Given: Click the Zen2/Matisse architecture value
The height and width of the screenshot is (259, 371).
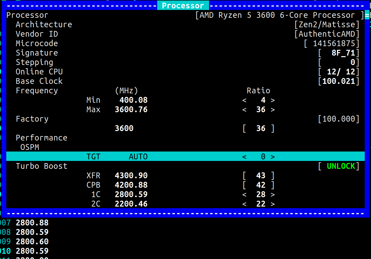Looking at the screenshot, I should point(327,24).
